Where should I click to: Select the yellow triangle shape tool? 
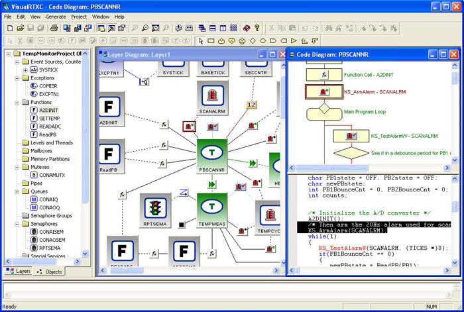294,41
